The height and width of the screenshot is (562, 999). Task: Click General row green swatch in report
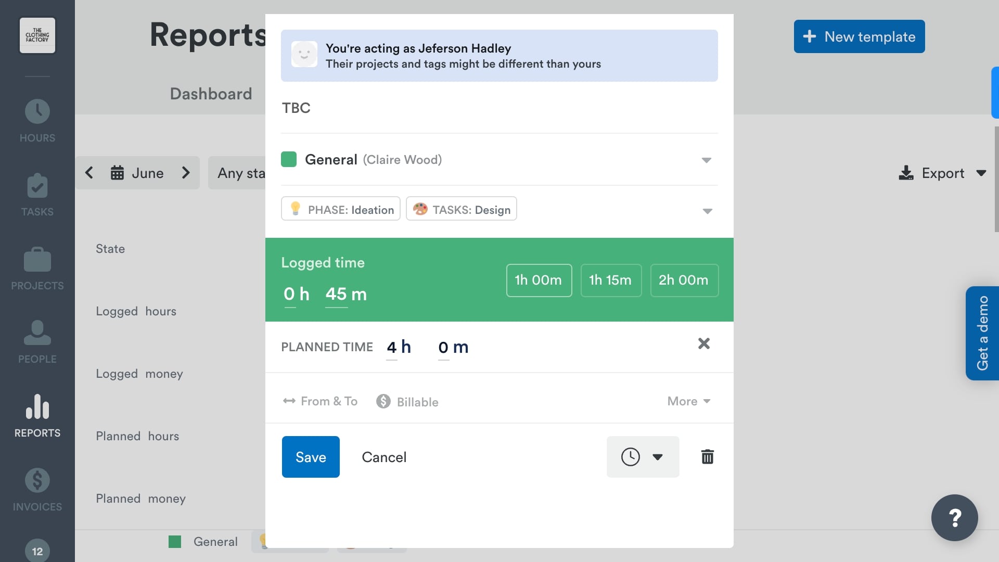[175, 542]
